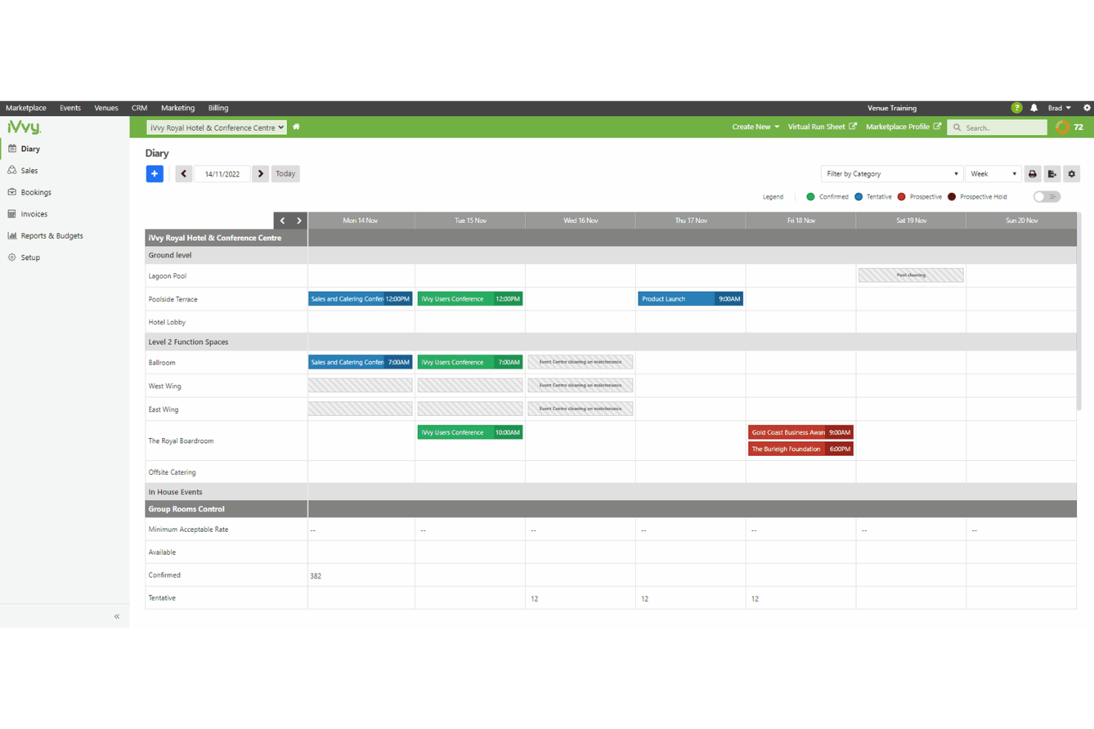1094x729 pixels.
Task: Go to previous date with left arrow
Action: 184,174
